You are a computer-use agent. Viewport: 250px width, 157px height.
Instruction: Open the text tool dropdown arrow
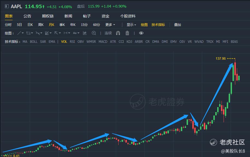(78, 33)
